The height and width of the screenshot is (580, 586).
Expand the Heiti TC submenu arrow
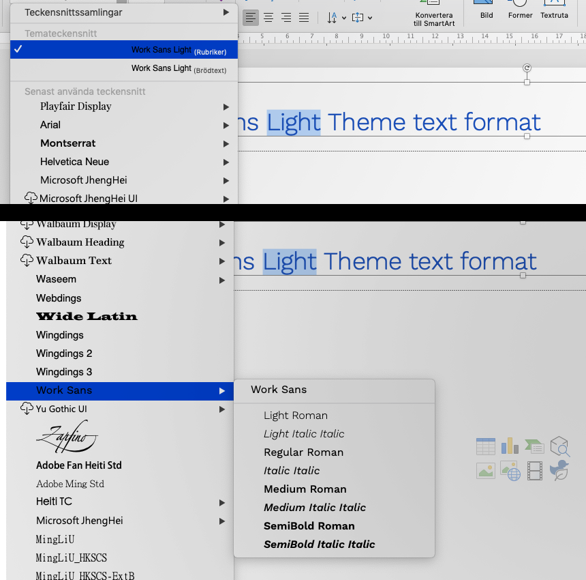(222, 502)
